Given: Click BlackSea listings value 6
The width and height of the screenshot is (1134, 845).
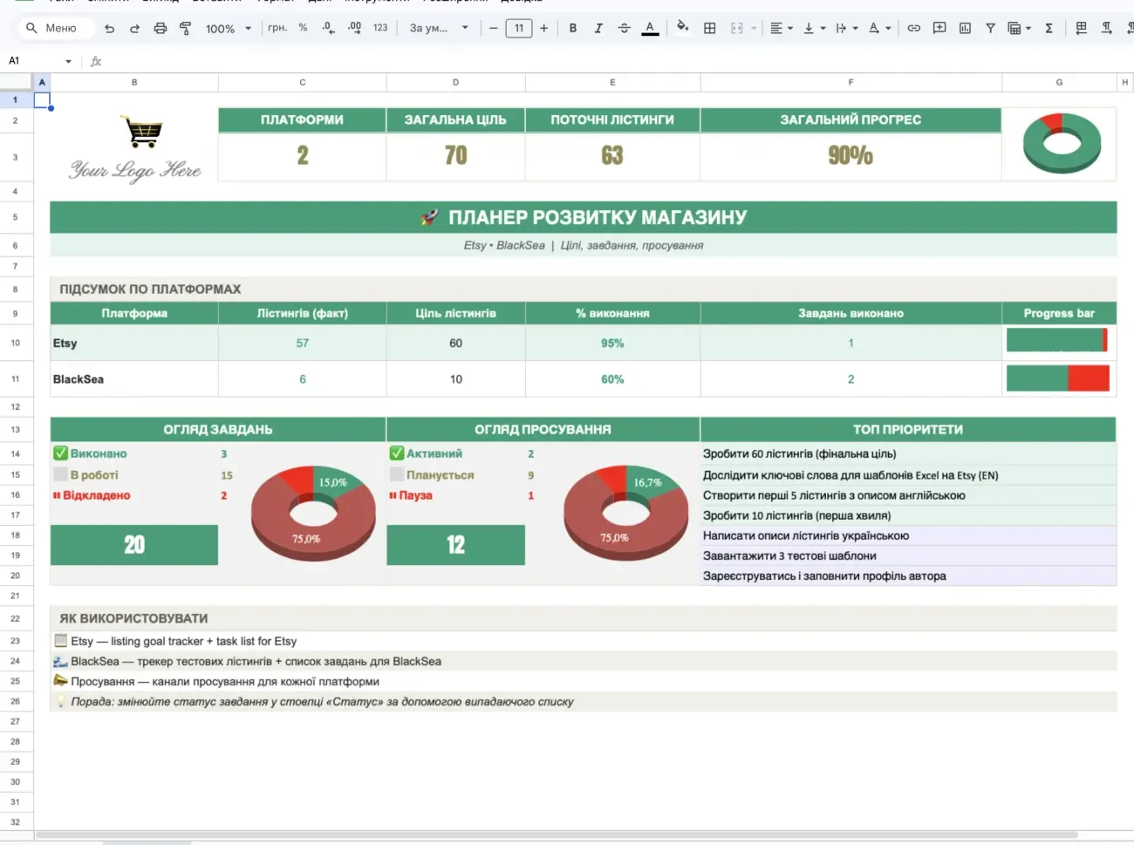Looking at the screenshot, I should point(303,378).
